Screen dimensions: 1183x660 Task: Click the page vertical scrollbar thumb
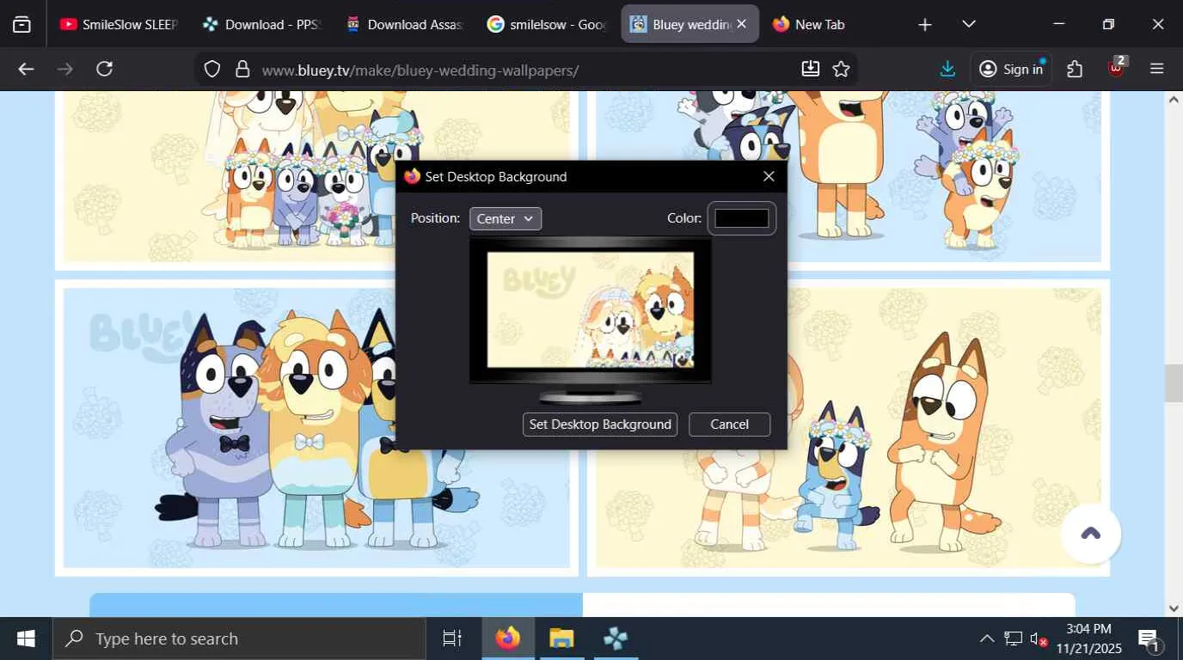[1174, 383]
